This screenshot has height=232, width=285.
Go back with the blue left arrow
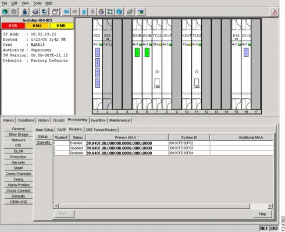click(66, 12)
